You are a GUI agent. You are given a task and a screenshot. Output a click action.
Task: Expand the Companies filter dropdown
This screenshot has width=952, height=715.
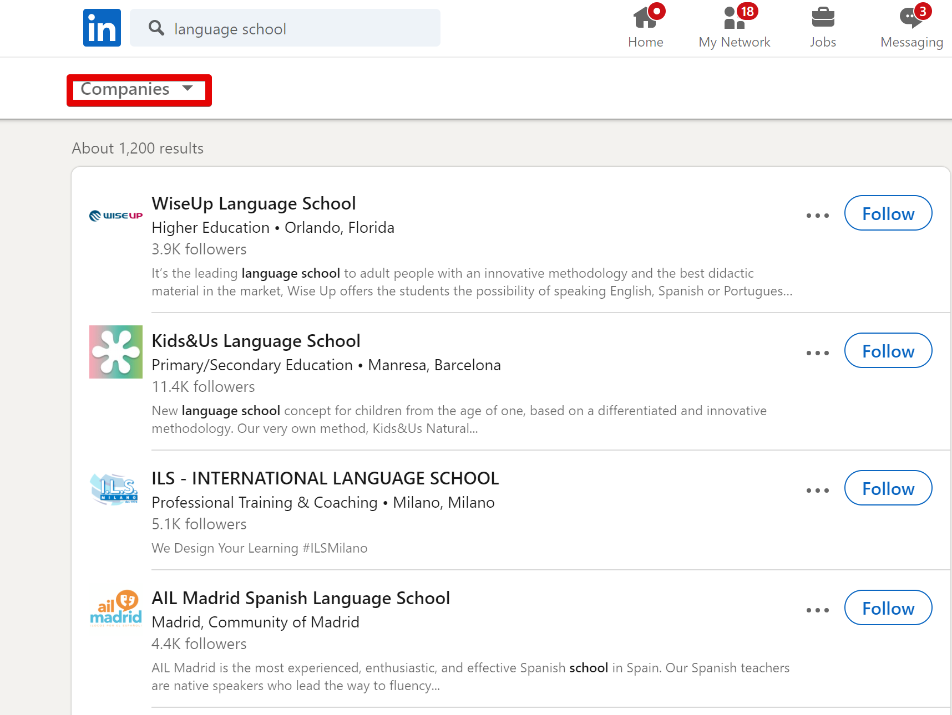138,89
